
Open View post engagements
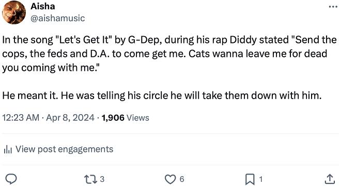tap(58, 149)
